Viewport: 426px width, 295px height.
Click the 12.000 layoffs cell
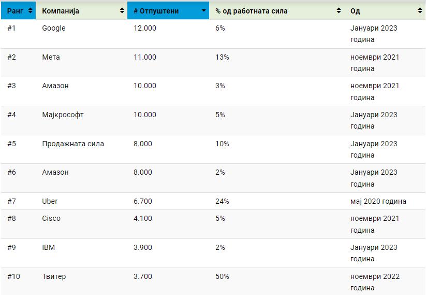[145, 28]
